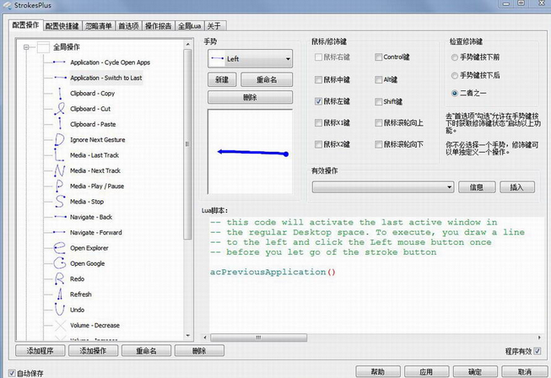
Task: Toggle the 自动保存 checkbox
Action: pyautogui.click(x=12, y=373)
